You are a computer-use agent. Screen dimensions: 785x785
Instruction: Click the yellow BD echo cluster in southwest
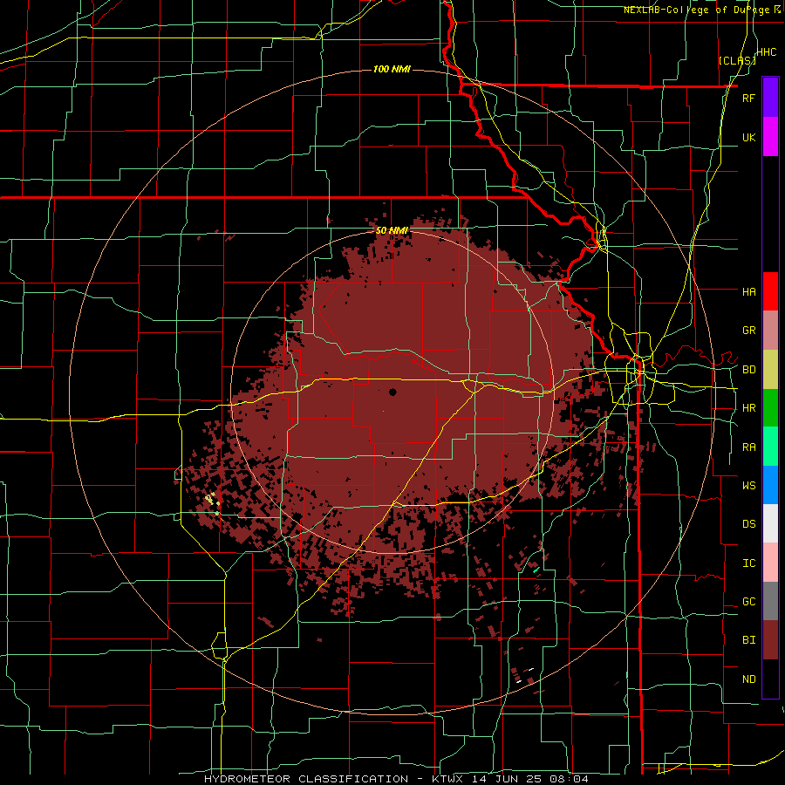pyautogui.click(x=212, y=502)
